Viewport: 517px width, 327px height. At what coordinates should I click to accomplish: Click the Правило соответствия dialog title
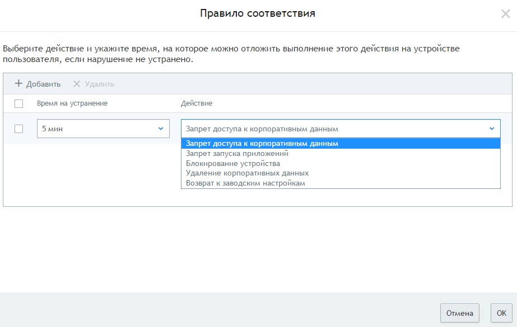[x=258, y=13]
